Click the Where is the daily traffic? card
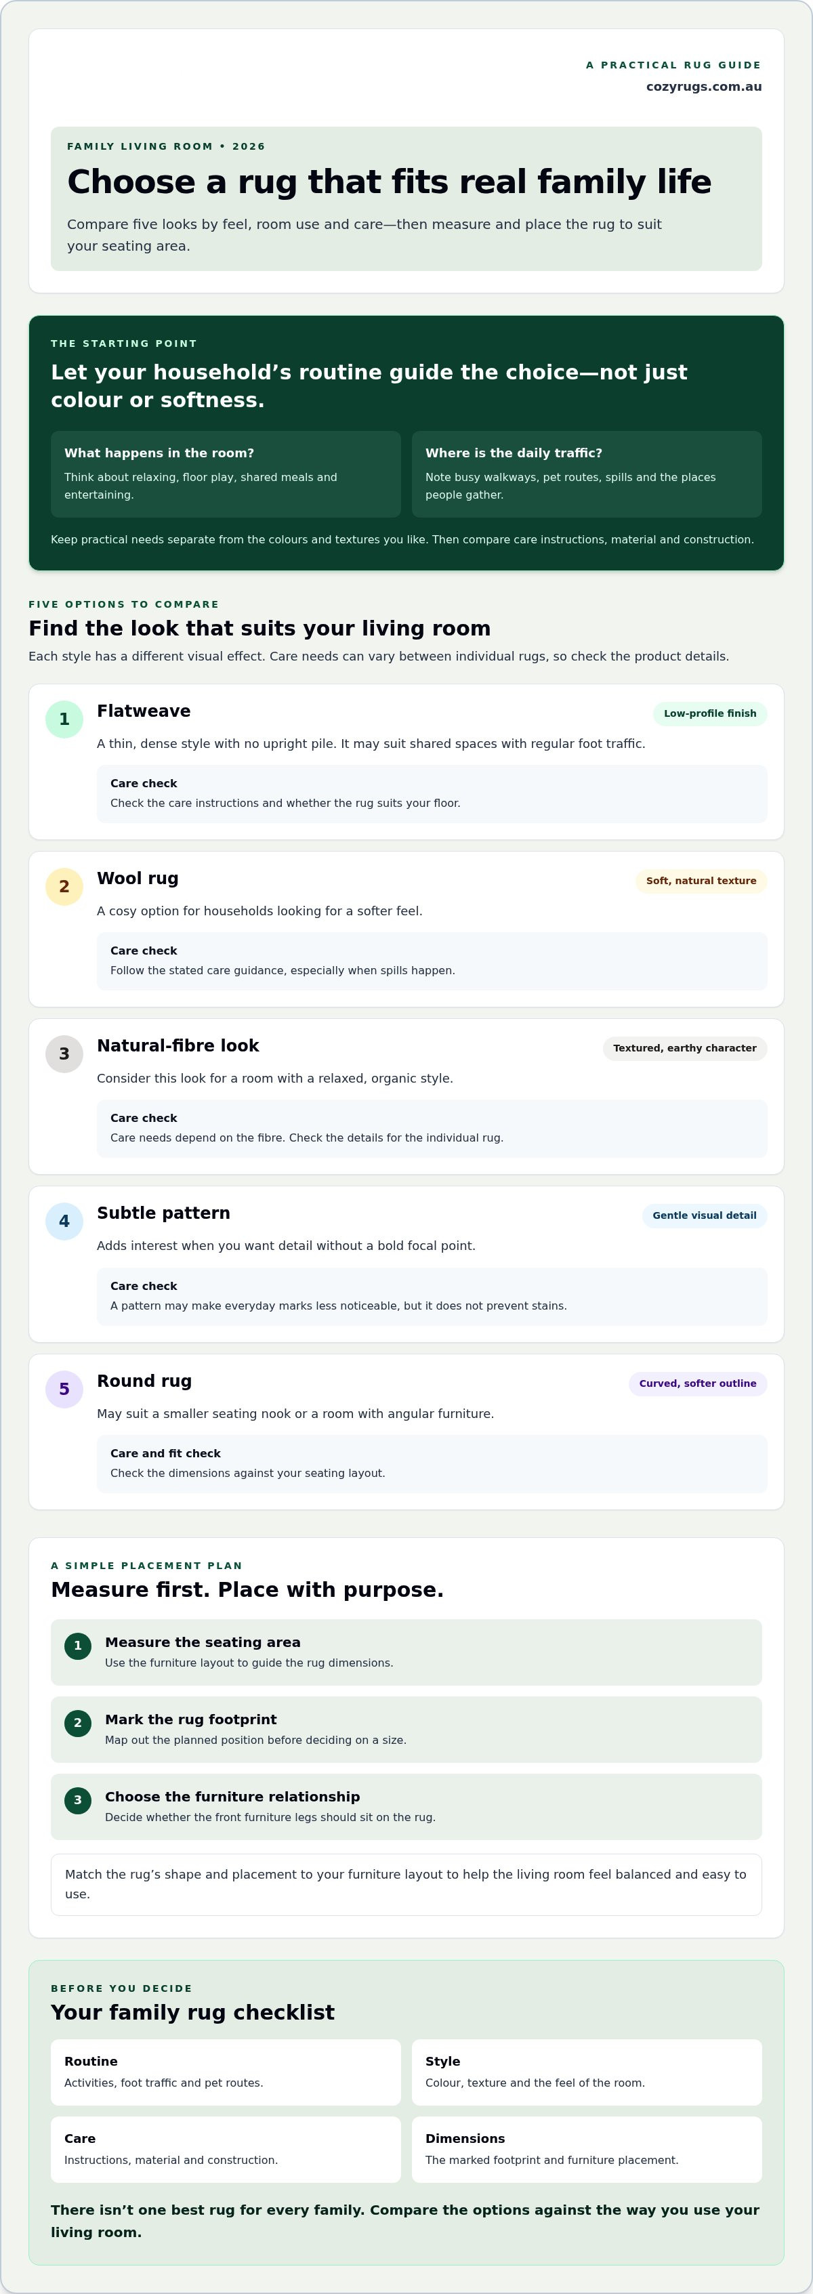The width and height of the screenshot is (813, 2294). click(x=587, y=474)
